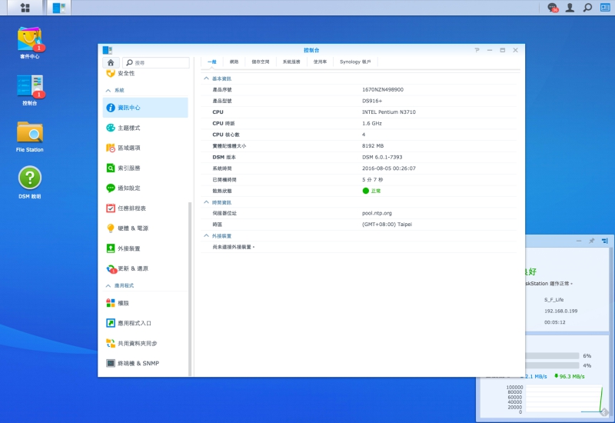Collapse the 外接裝置 content section

(x=206, y=236)
